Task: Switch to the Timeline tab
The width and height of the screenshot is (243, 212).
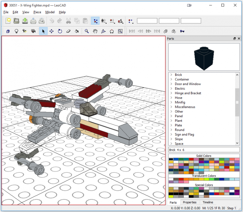Action: (x=208, y=202)
